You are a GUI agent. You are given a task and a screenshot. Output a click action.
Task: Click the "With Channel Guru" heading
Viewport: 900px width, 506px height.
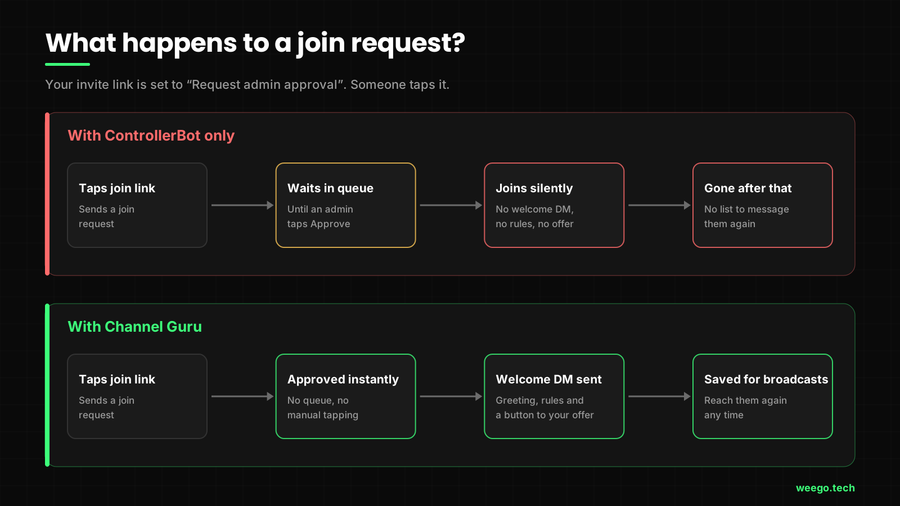point(135,327)
